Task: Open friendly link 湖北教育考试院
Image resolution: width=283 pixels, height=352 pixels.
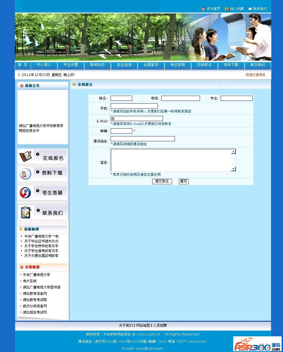Action: pos(35,300)
